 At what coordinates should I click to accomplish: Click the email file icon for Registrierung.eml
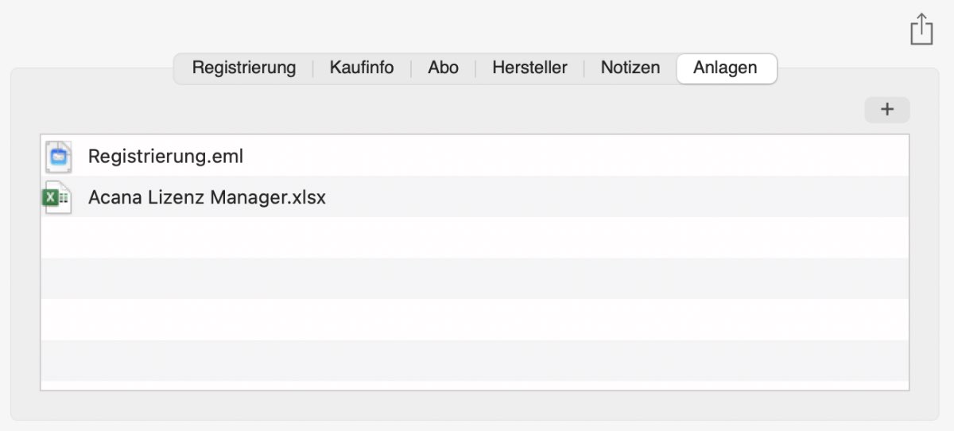click(x=59, y=157)
